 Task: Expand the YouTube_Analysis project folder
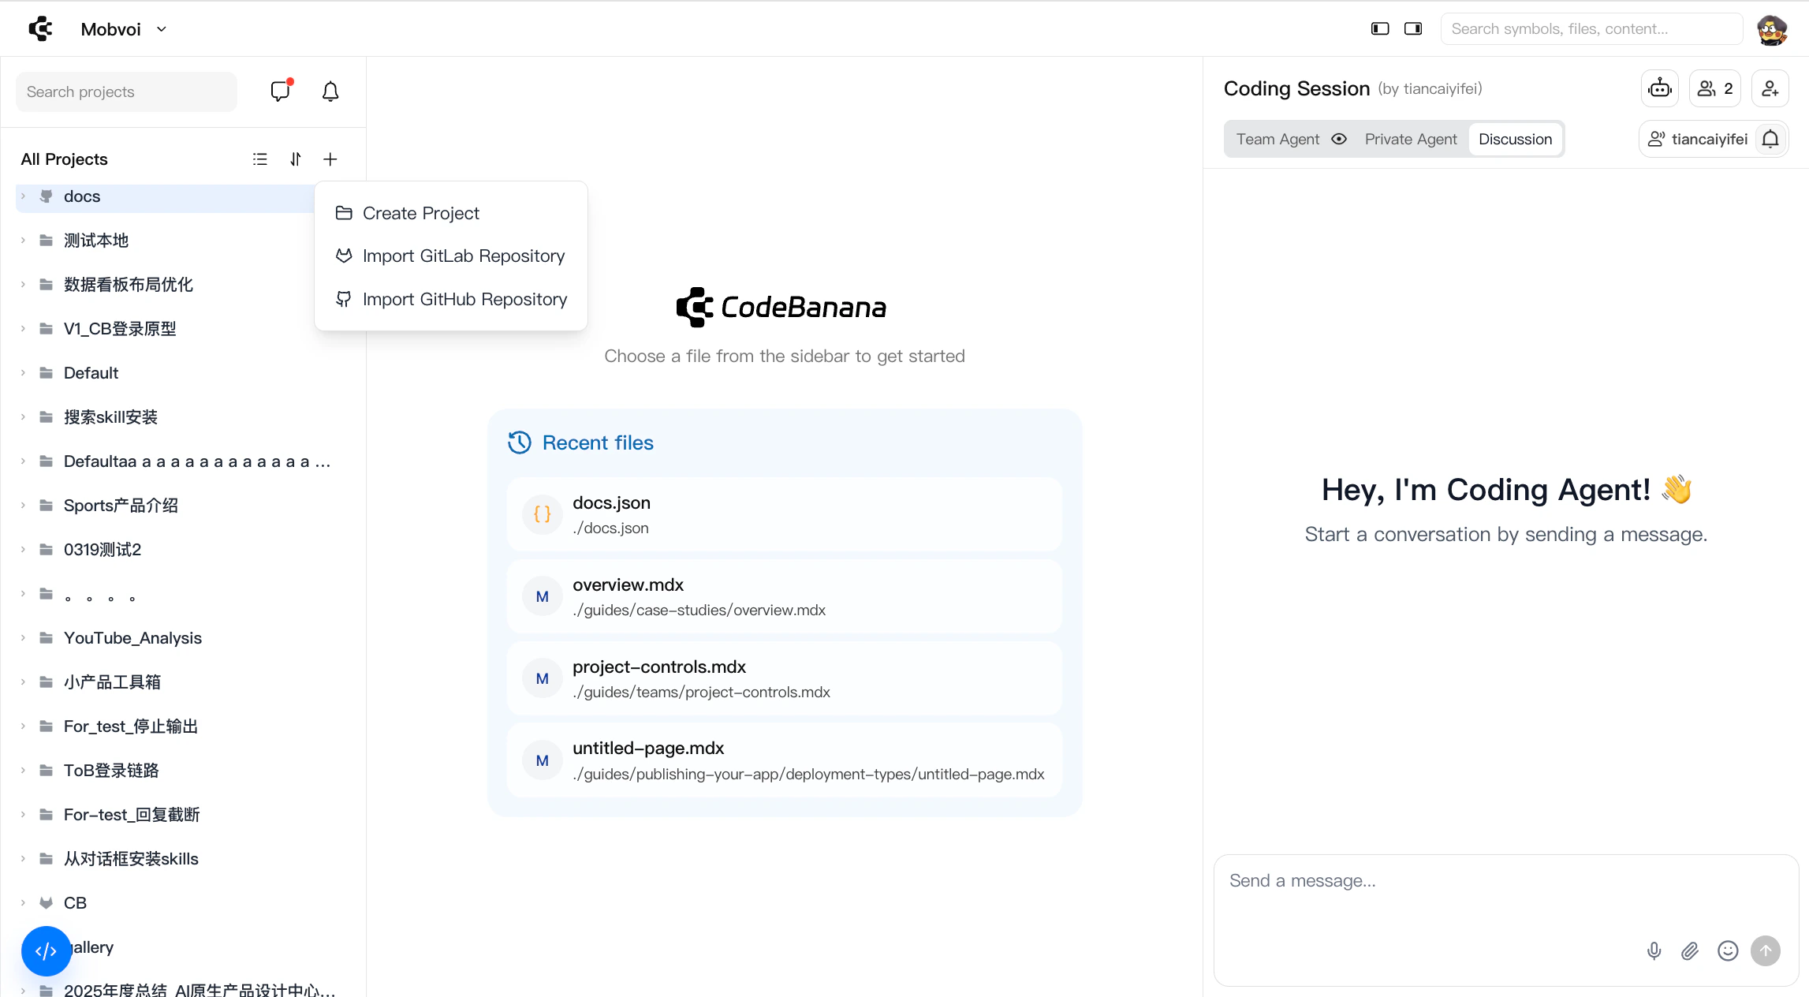(23, 637)
